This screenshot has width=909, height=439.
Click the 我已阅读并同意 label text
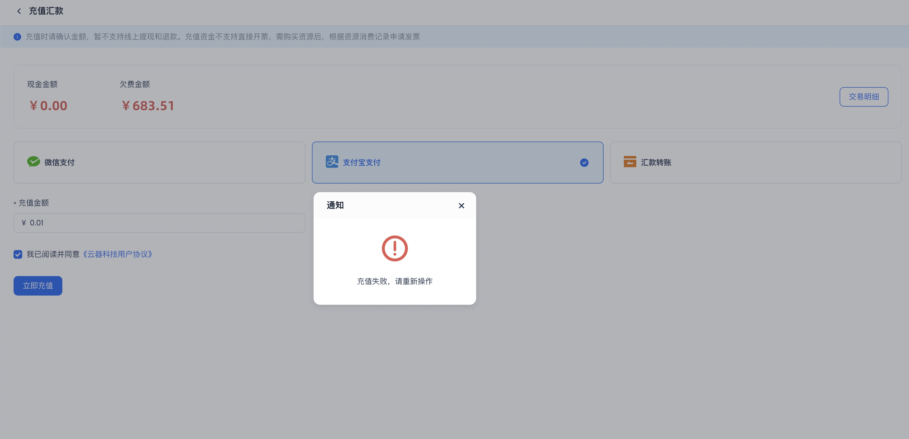pos(53,254)
